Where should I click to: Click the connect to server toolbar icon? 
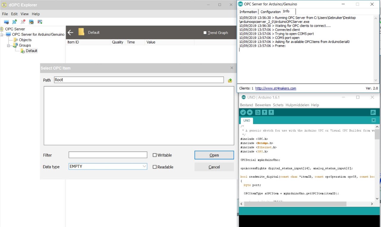(6, 22)
